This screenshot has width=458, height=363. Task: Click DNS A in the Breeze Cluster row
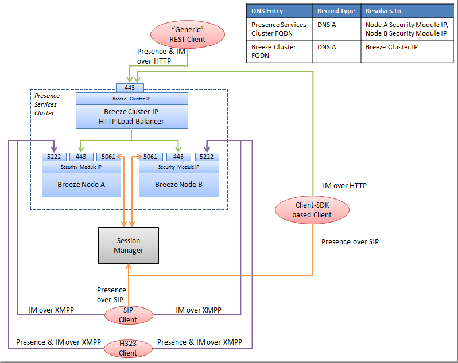click(x=336, y=52)
